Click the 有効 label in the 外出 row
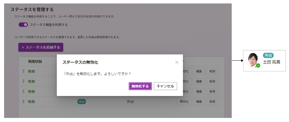The image size is (289, 122). [31, 102]
